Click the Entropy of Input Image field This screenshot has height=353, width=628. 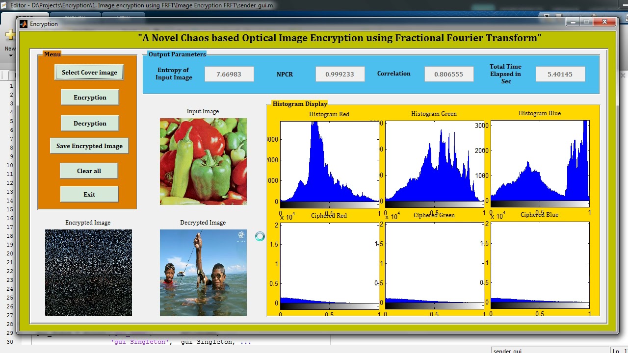pyautogui.click(x=229, y=74)
